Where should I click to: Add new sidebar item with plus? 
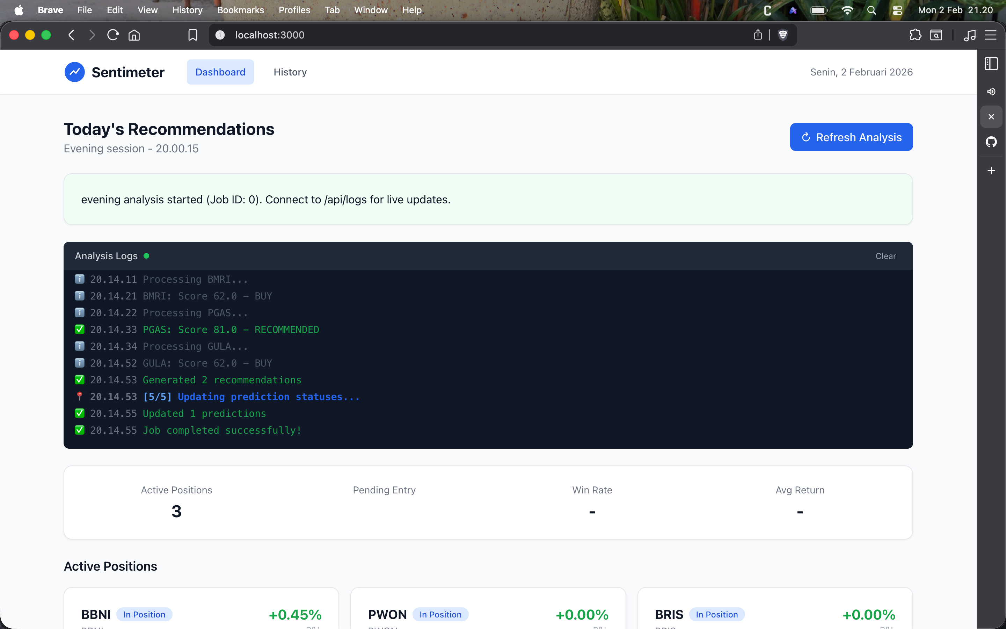click(991, 171)
